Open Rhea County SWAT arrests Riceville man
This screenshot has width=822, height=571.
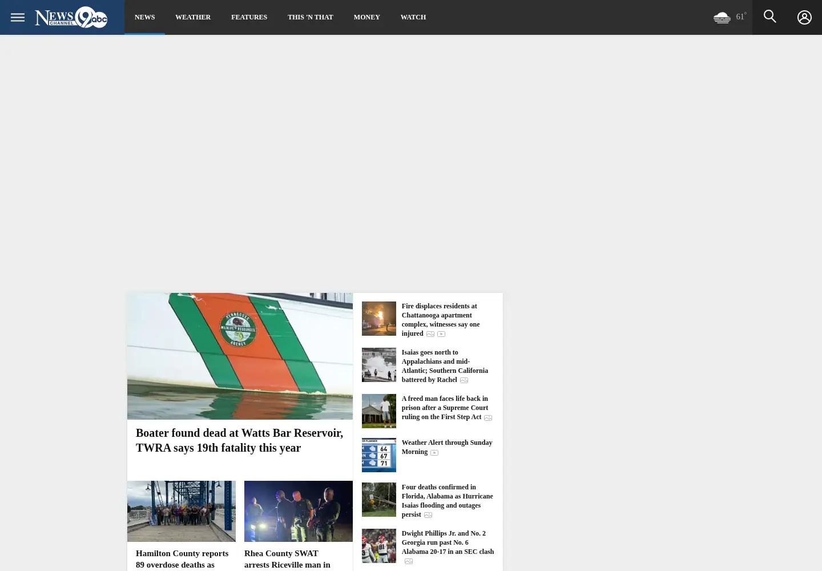point(287,559)
